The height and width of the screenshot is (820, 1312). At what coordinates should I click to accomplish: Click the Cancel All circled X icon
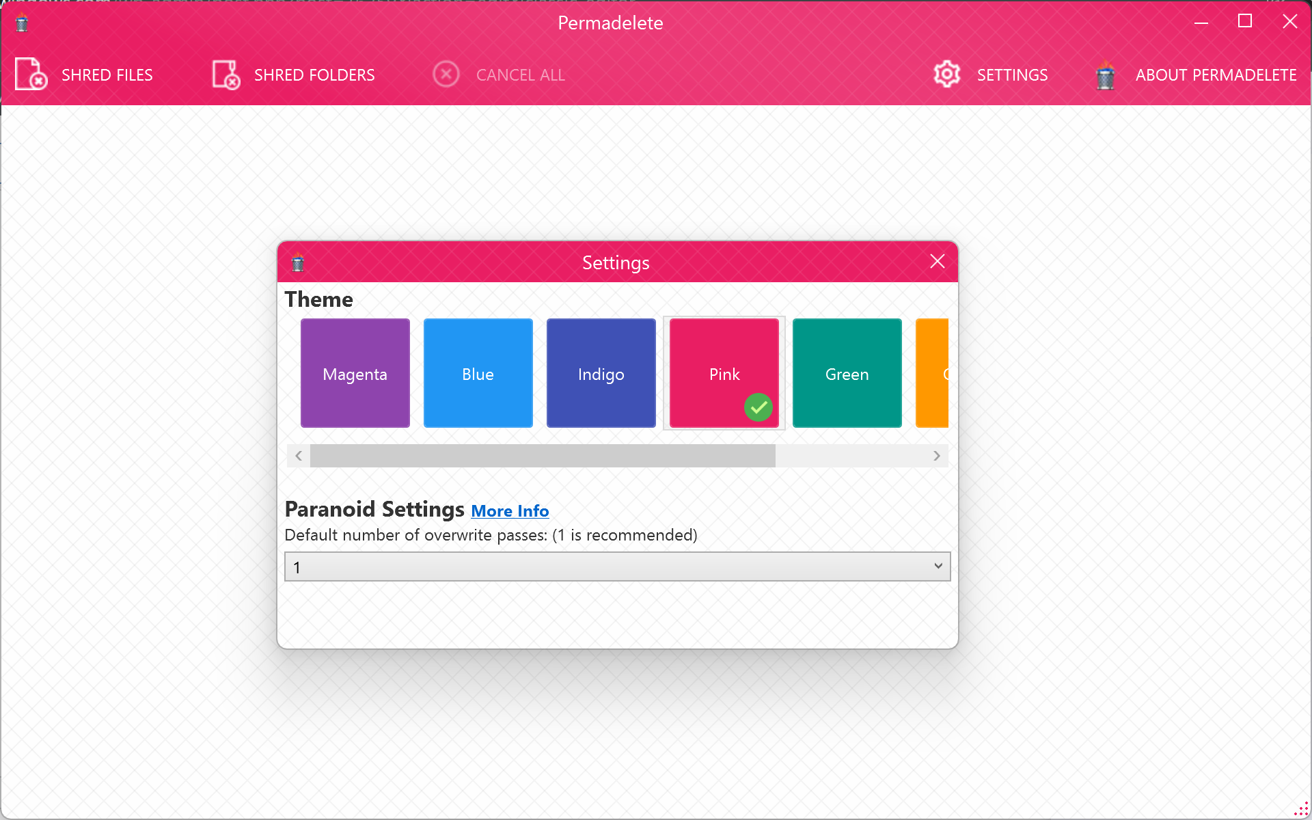pyautogui.click(x=446, y=74)
